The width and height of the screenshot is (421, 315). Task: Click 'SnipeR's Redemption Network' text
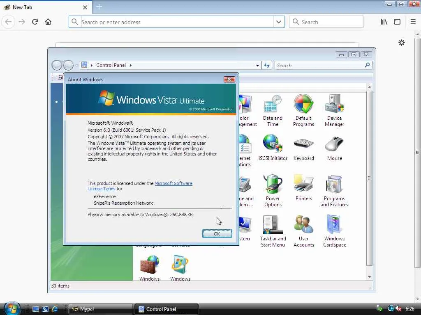click(x=123, y=203)
